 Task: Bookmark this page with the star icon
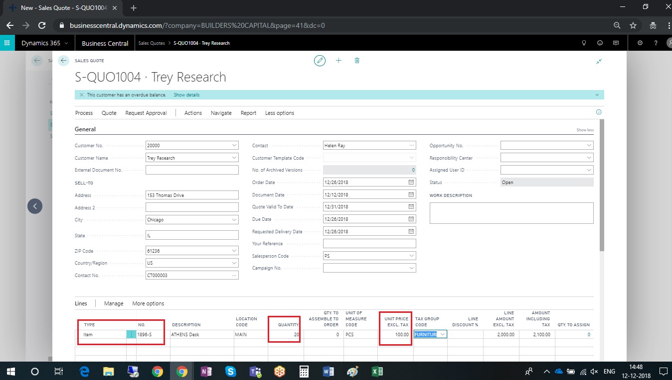pos(633,25)
